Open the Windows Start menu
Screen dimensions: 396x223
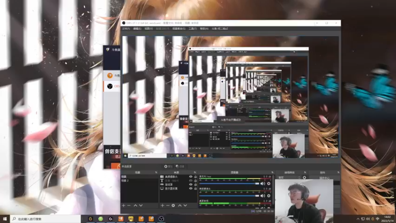[x=5, y=219]
